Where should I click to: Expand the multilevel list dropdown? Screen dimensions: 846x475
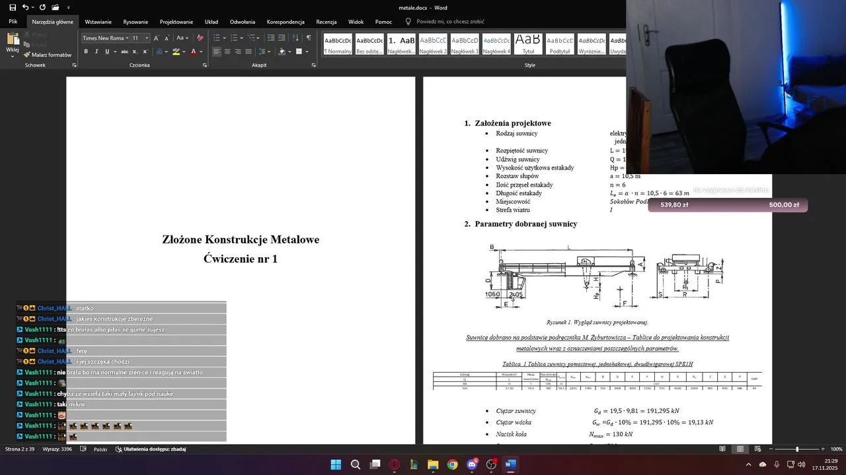click(x=258, y=38)
